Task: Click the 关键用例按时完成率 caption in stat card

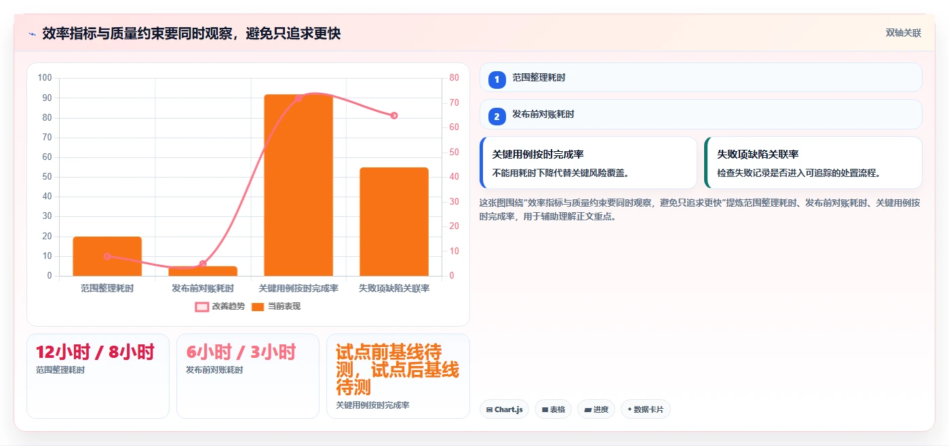Action: (x=372, y=405)
